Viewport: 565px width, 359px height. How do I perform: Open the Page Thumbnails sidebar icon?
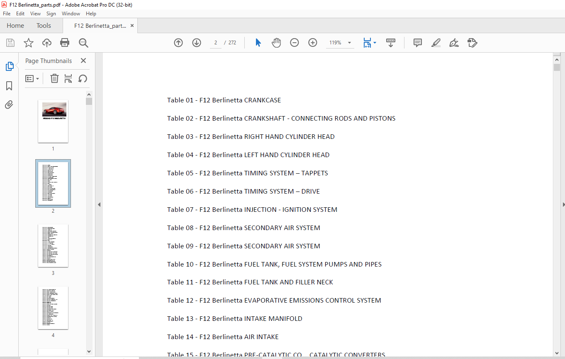tap(9, 66)
